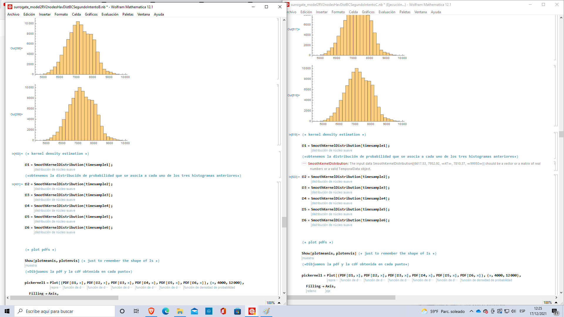Image resolution: width=564 pixels, height=317 pixels.
Task: Open Cortana circle icon on taskbar
Action: tap(122, 311)
